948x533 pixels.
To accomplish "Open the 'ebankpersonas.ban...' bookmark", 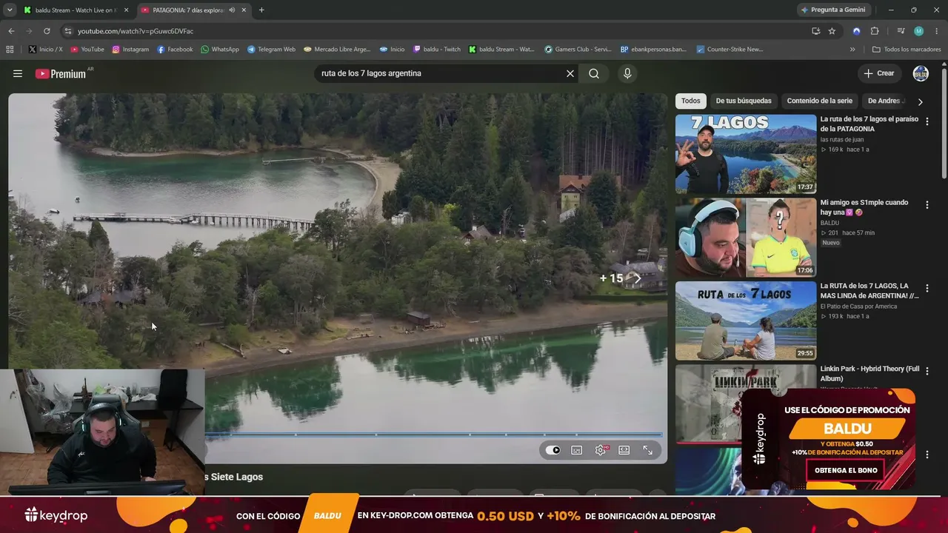I will tap(653, 50).
